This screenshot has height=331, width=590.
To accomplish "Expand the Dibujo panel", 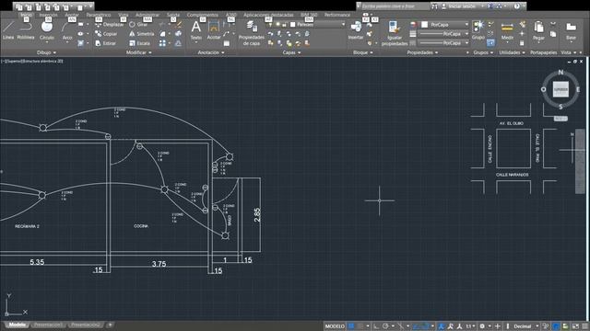I will pyautogui.click(x=47, y=52).
